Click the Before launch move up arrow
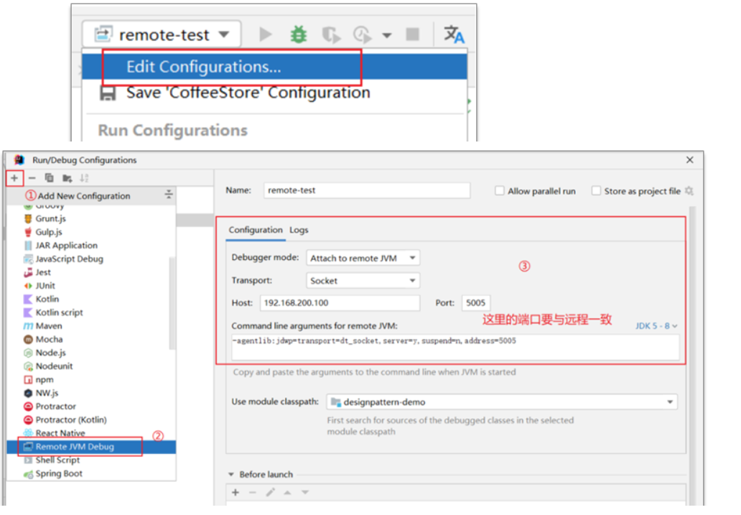Viewport: 741px width, 515px height. (x=287, y=493)
